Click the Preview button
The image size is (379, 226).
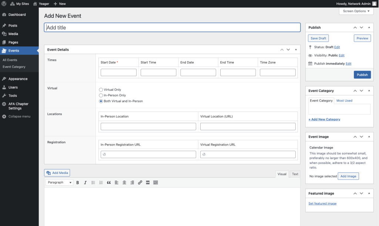pyautogui.click(x=362, y=38)
